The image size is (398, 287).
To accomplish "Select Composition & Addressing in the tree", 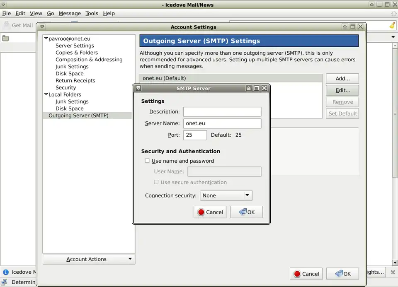I will (x=89, y=60).
